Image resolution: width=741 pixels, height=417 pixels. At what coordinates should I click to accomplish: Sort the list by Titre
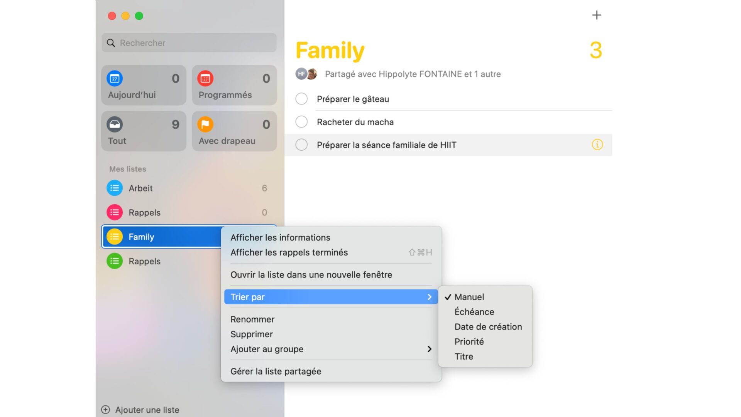486,356
